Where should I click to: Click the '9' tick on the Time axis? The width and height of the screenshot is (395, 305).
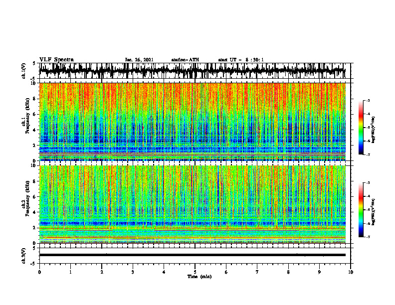319,272
